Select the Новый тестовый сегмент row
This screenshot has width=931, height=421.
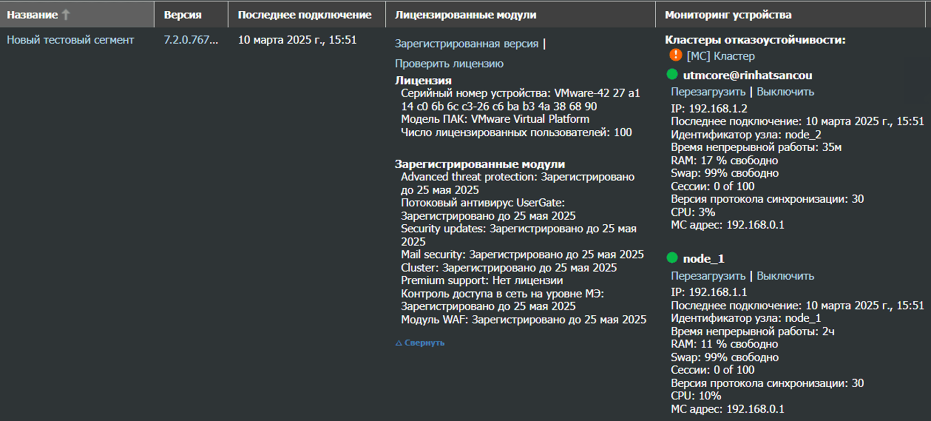coord(72,40)
